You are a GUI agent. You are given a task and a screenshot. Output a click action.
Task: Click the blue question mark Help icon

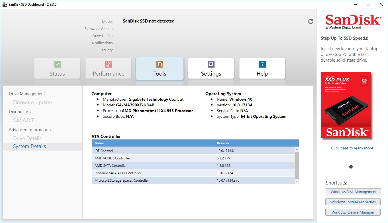[262, 64]
